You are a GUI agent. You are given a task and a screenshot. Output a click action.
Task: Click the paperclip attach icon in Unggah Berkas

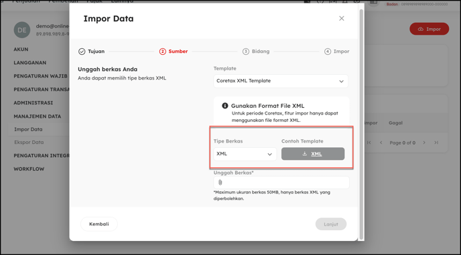click(x=220, y=183)
